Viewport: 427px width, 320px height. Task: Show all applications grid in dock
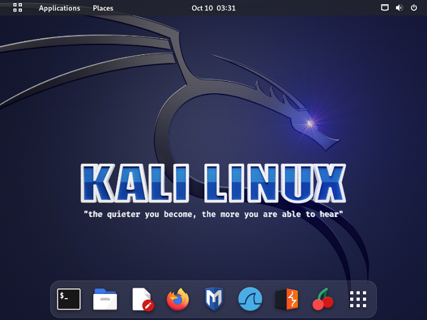(358, 299)
